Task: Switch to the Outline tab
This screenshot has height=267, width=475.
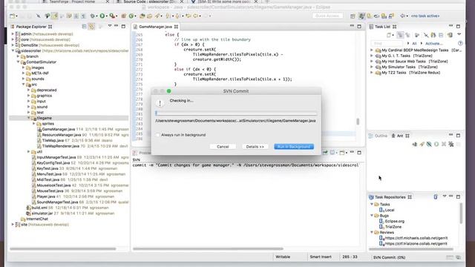Action: pyautogui.click(x=378, y=136)
